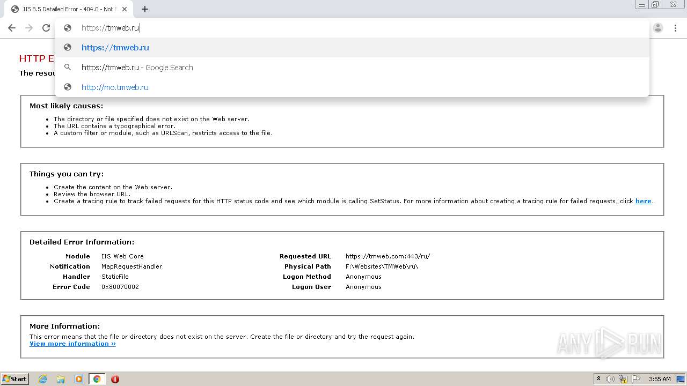Open the volume speaker tray icon

pyautogui.click(x=610, y=379)
